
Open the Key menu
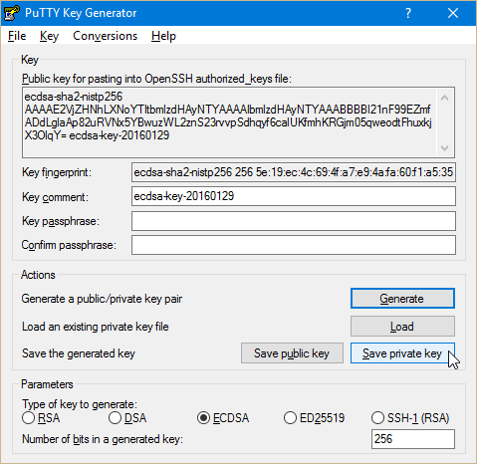[49, 36]
